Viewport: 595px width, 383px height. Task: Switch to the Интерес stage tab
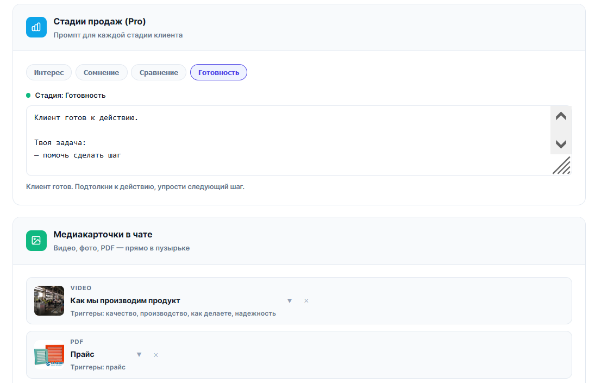pyautogui.click(x=49, y=72)
